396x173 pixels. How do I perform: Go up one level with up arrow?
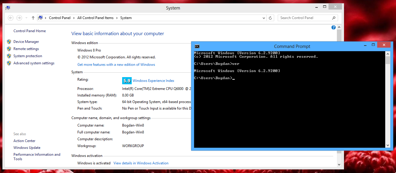(x=33, y=18)
